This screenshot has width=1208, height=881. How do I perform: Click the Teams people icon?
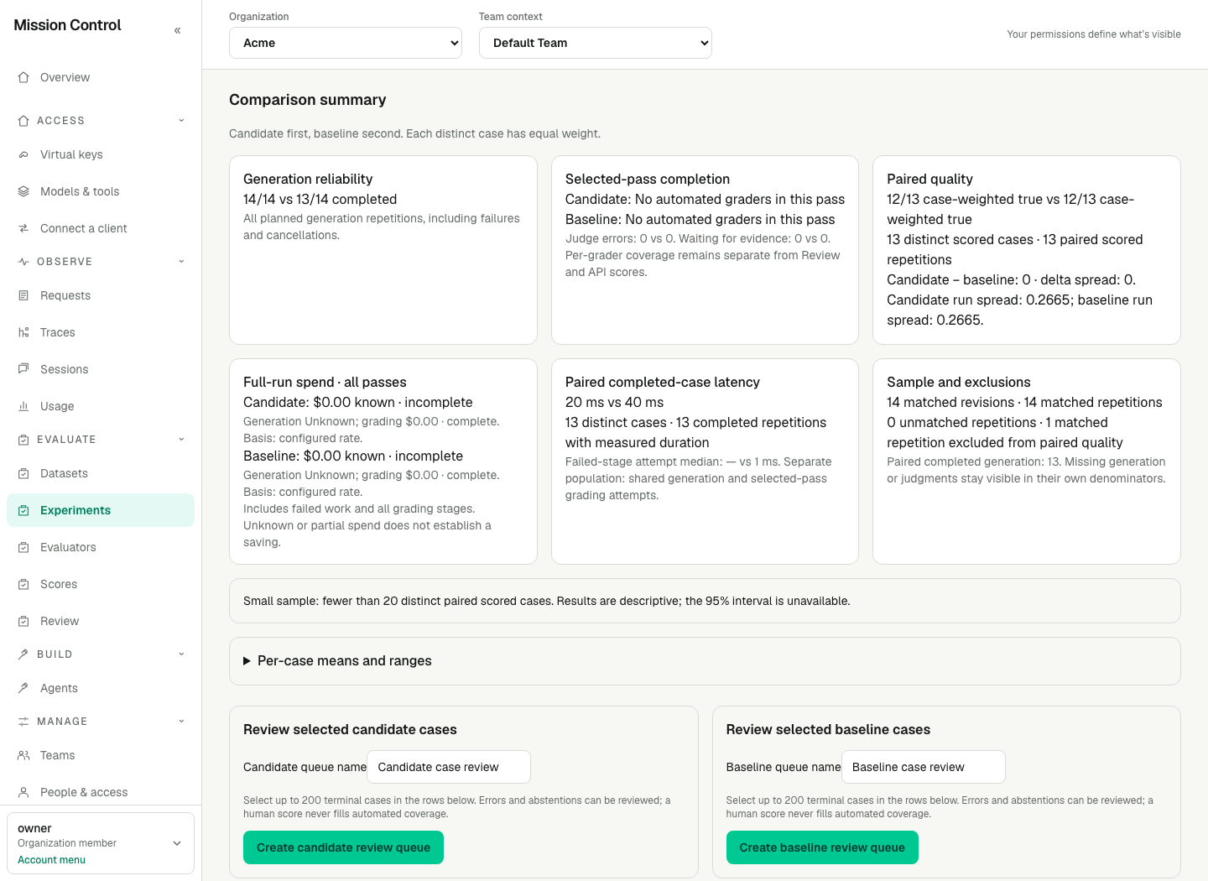(23, 755)
